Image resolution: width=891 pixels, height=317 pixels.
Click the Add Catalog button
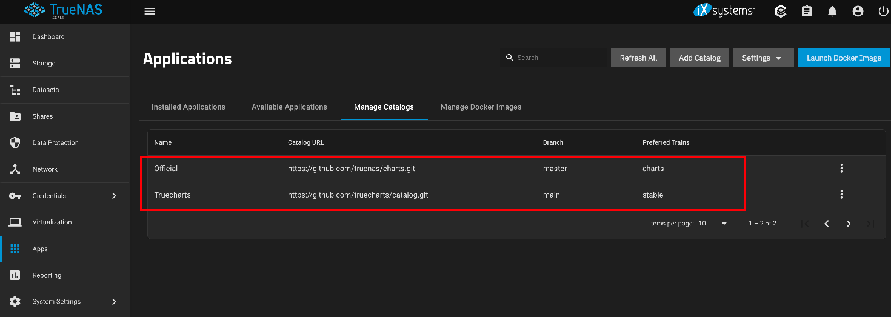[699, 58]
